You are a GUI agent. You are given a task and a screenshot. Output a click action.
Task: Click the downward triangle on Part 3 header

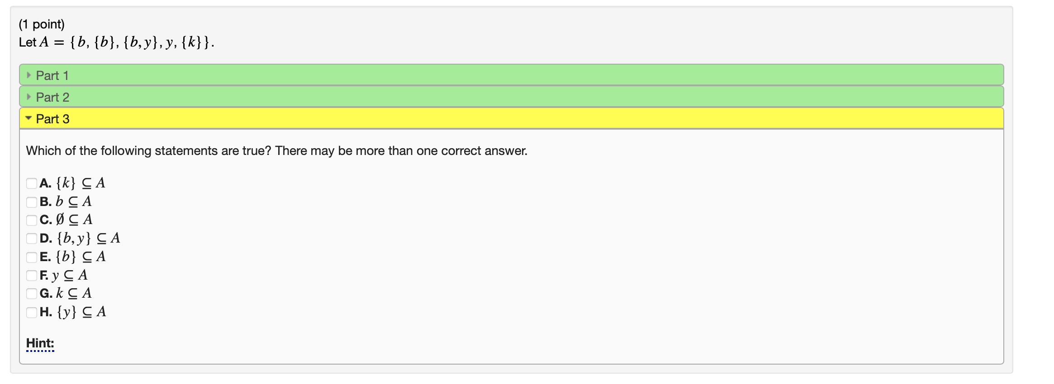coord(28,119)
